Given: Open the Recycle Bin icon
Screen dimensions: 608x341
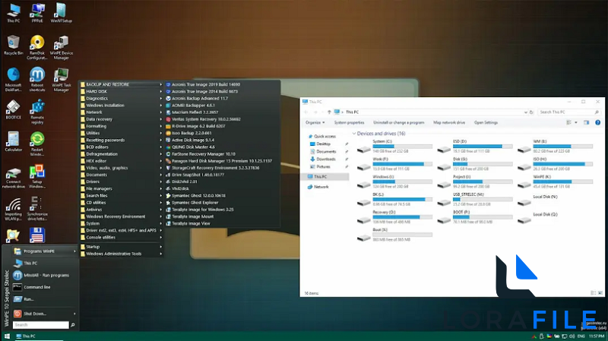Looking at the screenshot, I should 14,45.
